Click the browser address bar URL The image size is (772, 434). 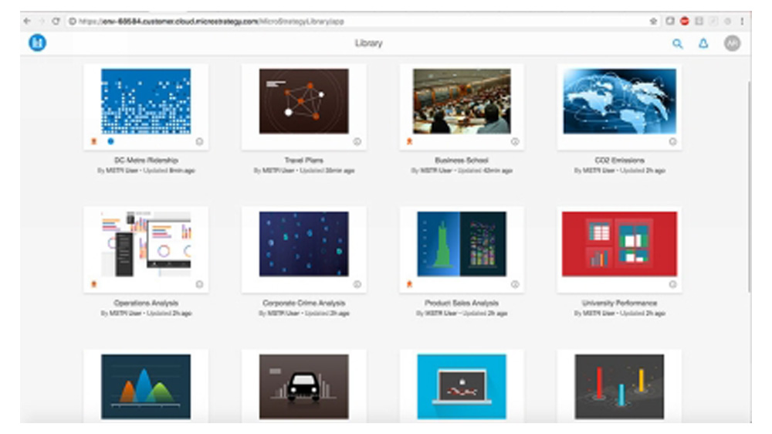[x=232, y=21]
